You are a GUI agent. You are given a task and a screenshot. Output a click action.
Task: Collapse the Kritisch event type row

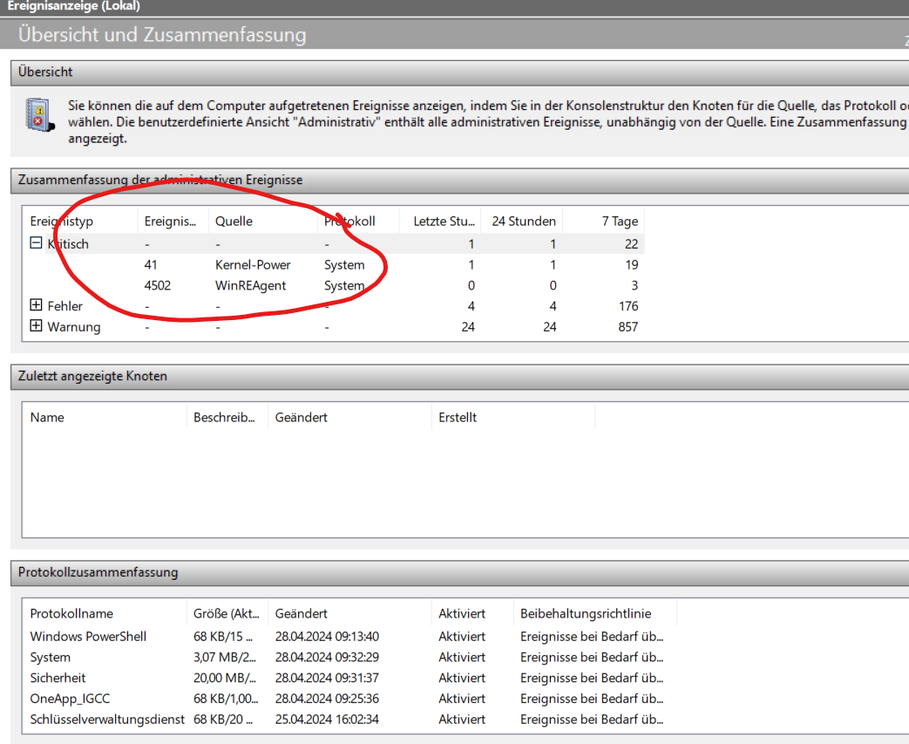36,243
